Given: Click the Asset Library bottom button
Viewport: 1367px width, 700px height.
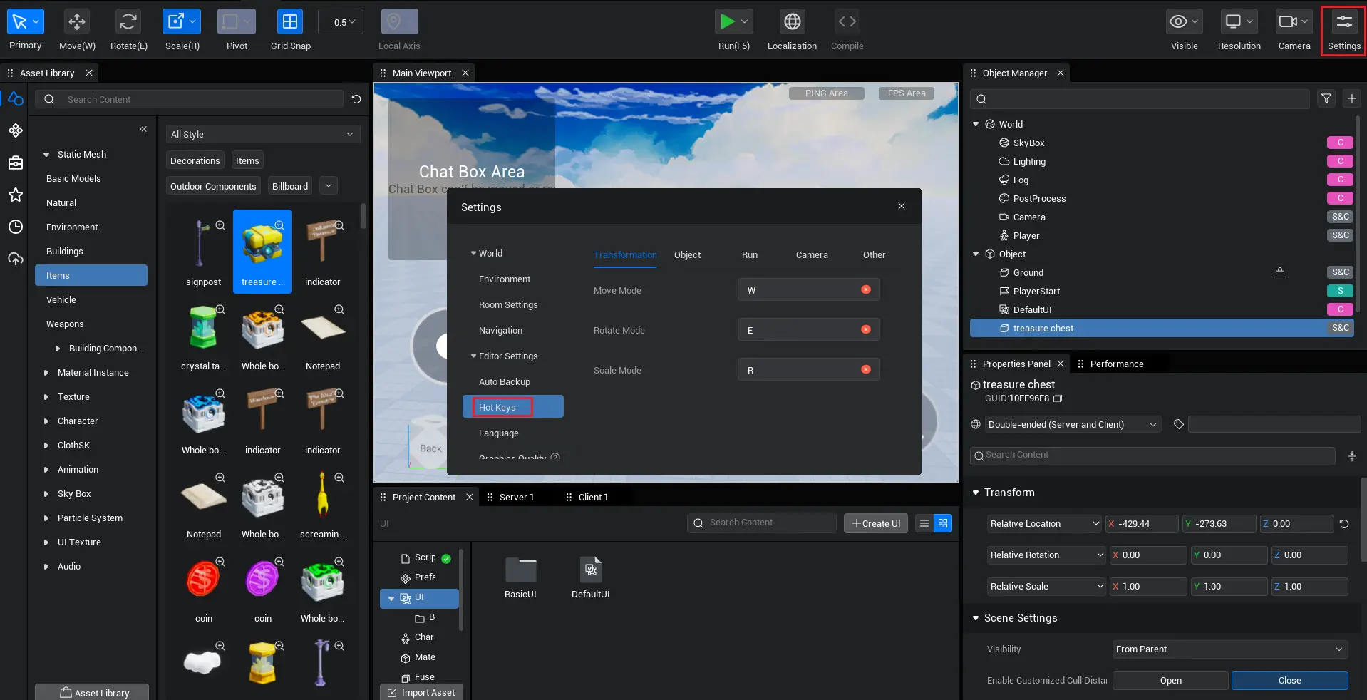Looking at the screenshot, I should coord(92,692).
